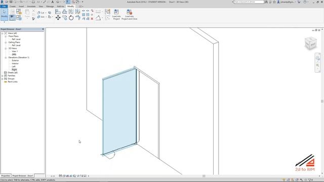Open the Cut tool dropdown arrow
The image size is (324, 182).
tap(46, 13)
